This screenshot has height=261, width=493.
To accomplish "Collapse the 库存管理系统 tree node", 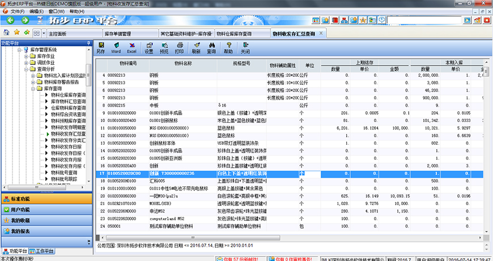I will point(19,50).
